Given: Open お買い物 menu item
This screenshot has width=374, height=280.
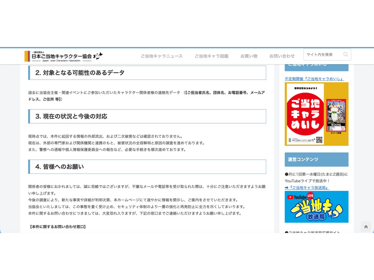Looking at the screenshot, I should click(x=249, y=56).
